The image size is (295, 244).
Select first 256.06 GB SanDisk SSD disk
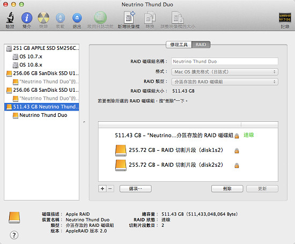42,73
